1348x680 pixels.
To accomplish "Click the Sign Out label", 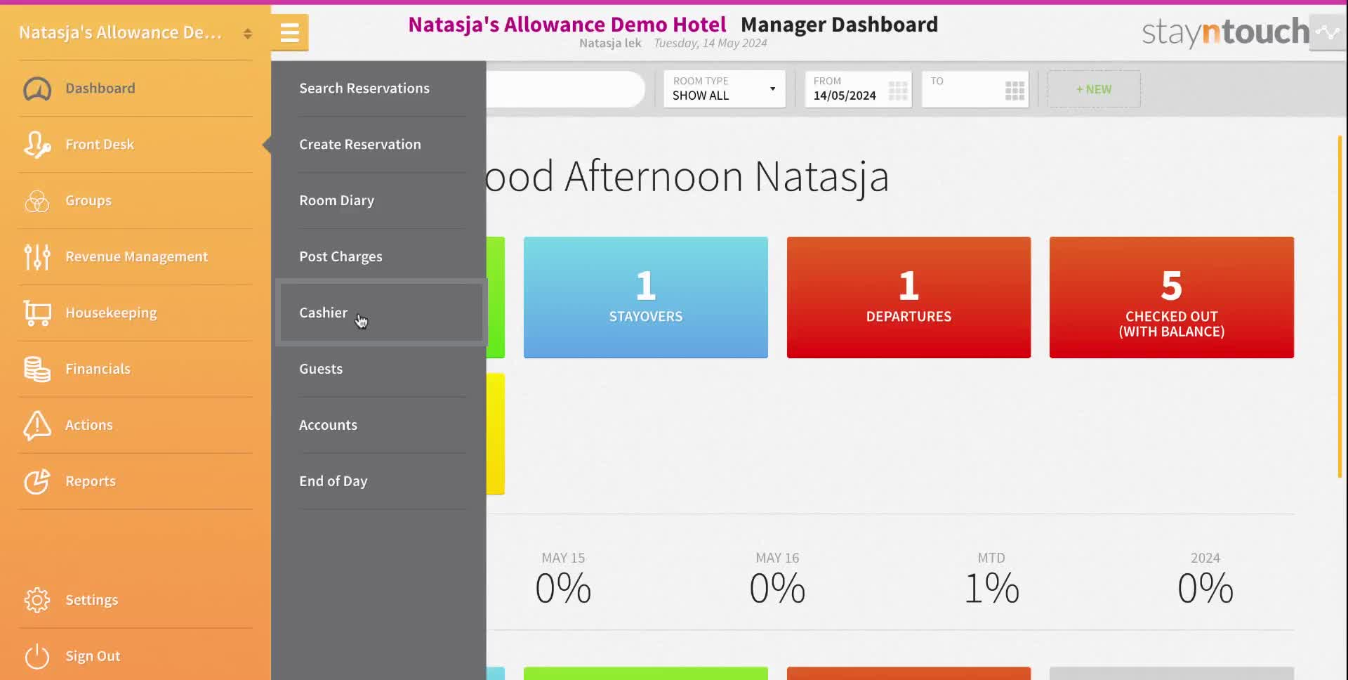I will tap(93, 656).
